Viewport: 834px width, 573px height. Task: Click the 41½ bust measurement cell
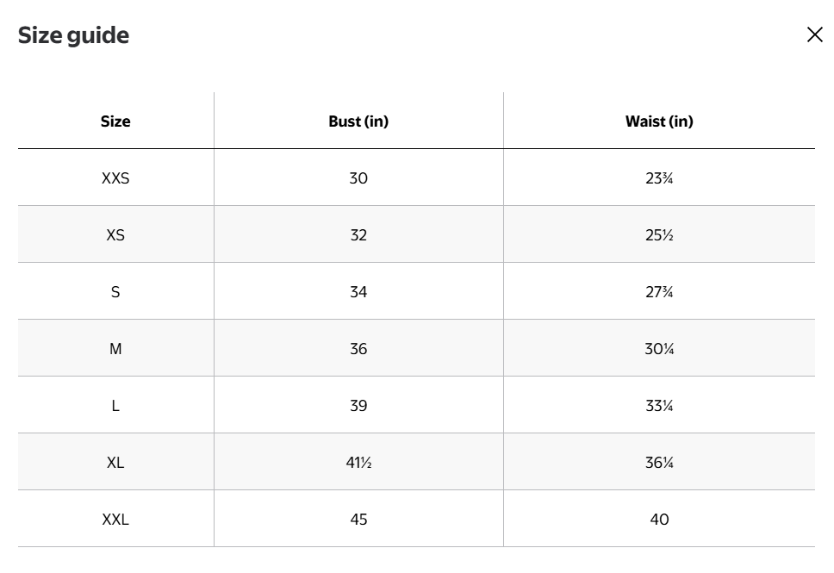pyautogui.click(x=358, y=463)
